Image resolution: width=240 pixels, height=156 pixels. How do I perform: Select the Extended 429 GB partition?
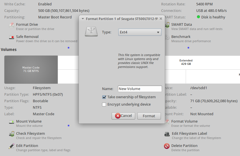pyautogui.click(x=186, y=62)
